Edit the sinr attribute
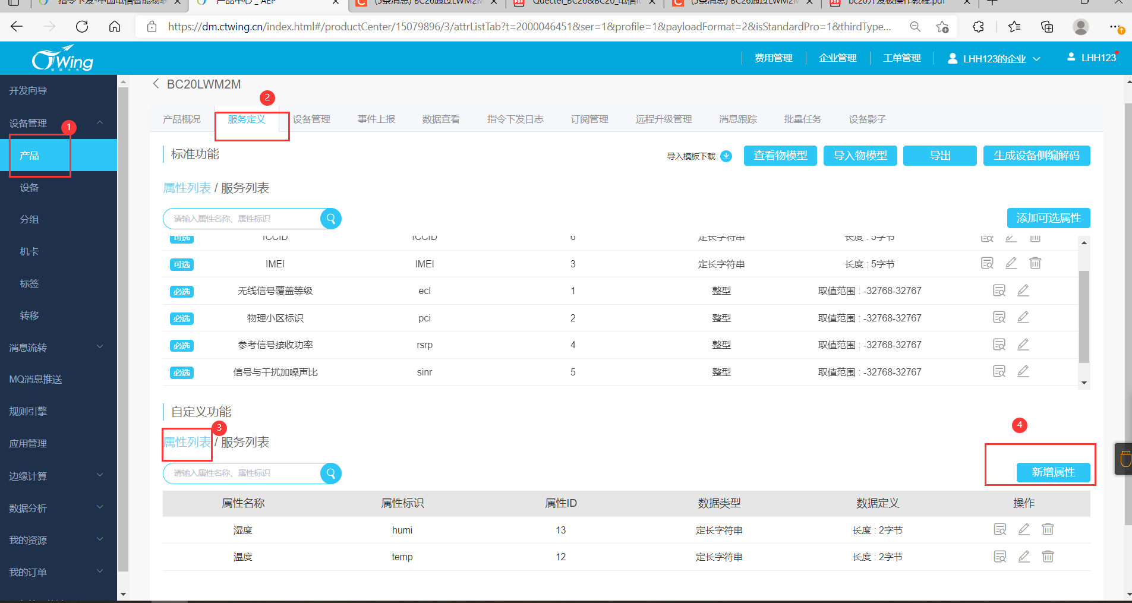This screenshot has width=1132, height=603. tap(1023, 371)
